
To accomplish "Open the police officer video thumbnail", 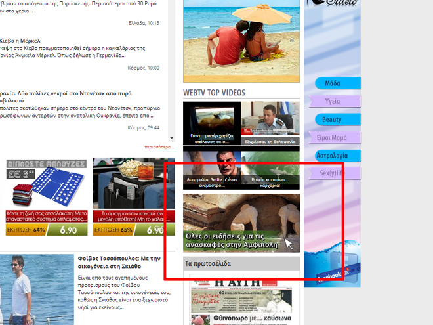I will [270, 123].
